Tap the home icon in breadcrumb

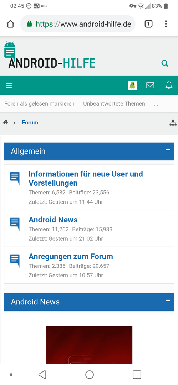click(x=5, y=123)
